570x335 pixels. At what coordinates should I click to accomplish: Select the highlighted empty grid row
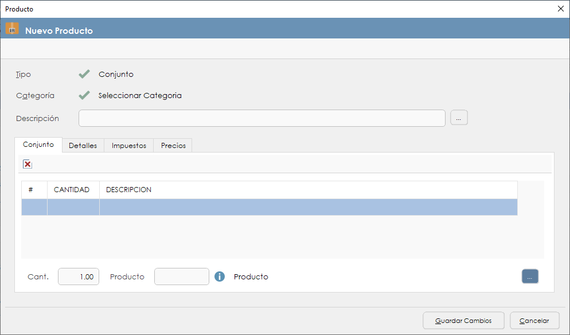click(x=270, y=207)
